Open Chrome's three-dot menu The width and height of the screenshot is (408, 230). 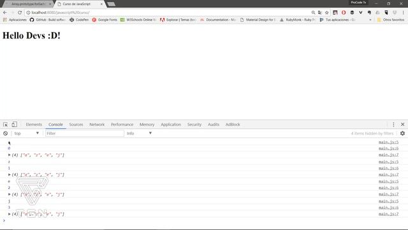(x=404, y=13)
